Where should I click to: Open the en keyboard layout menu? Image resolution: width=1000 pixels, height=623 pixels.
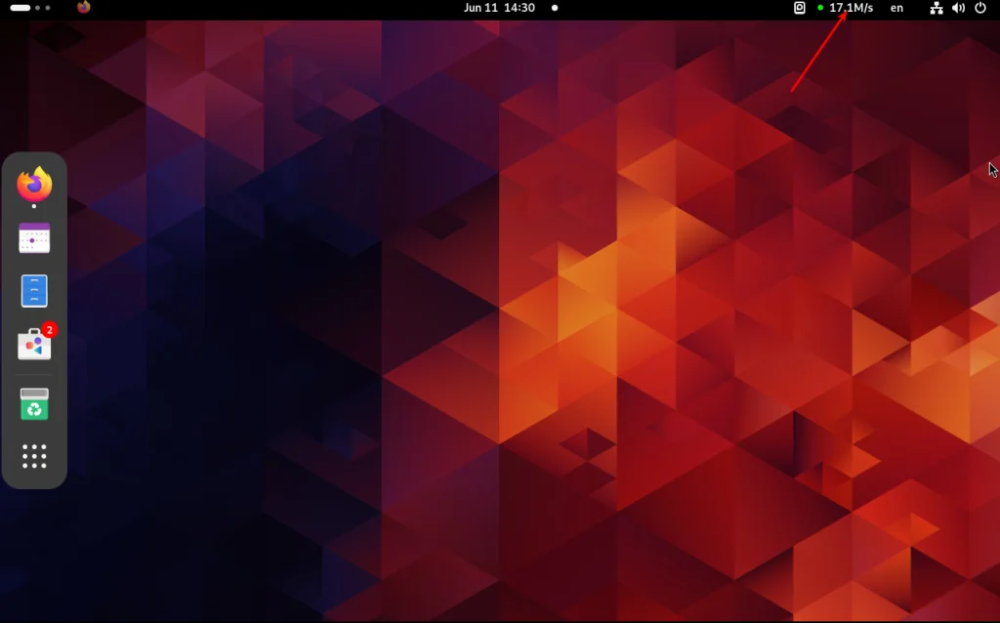tap(896, 8)
